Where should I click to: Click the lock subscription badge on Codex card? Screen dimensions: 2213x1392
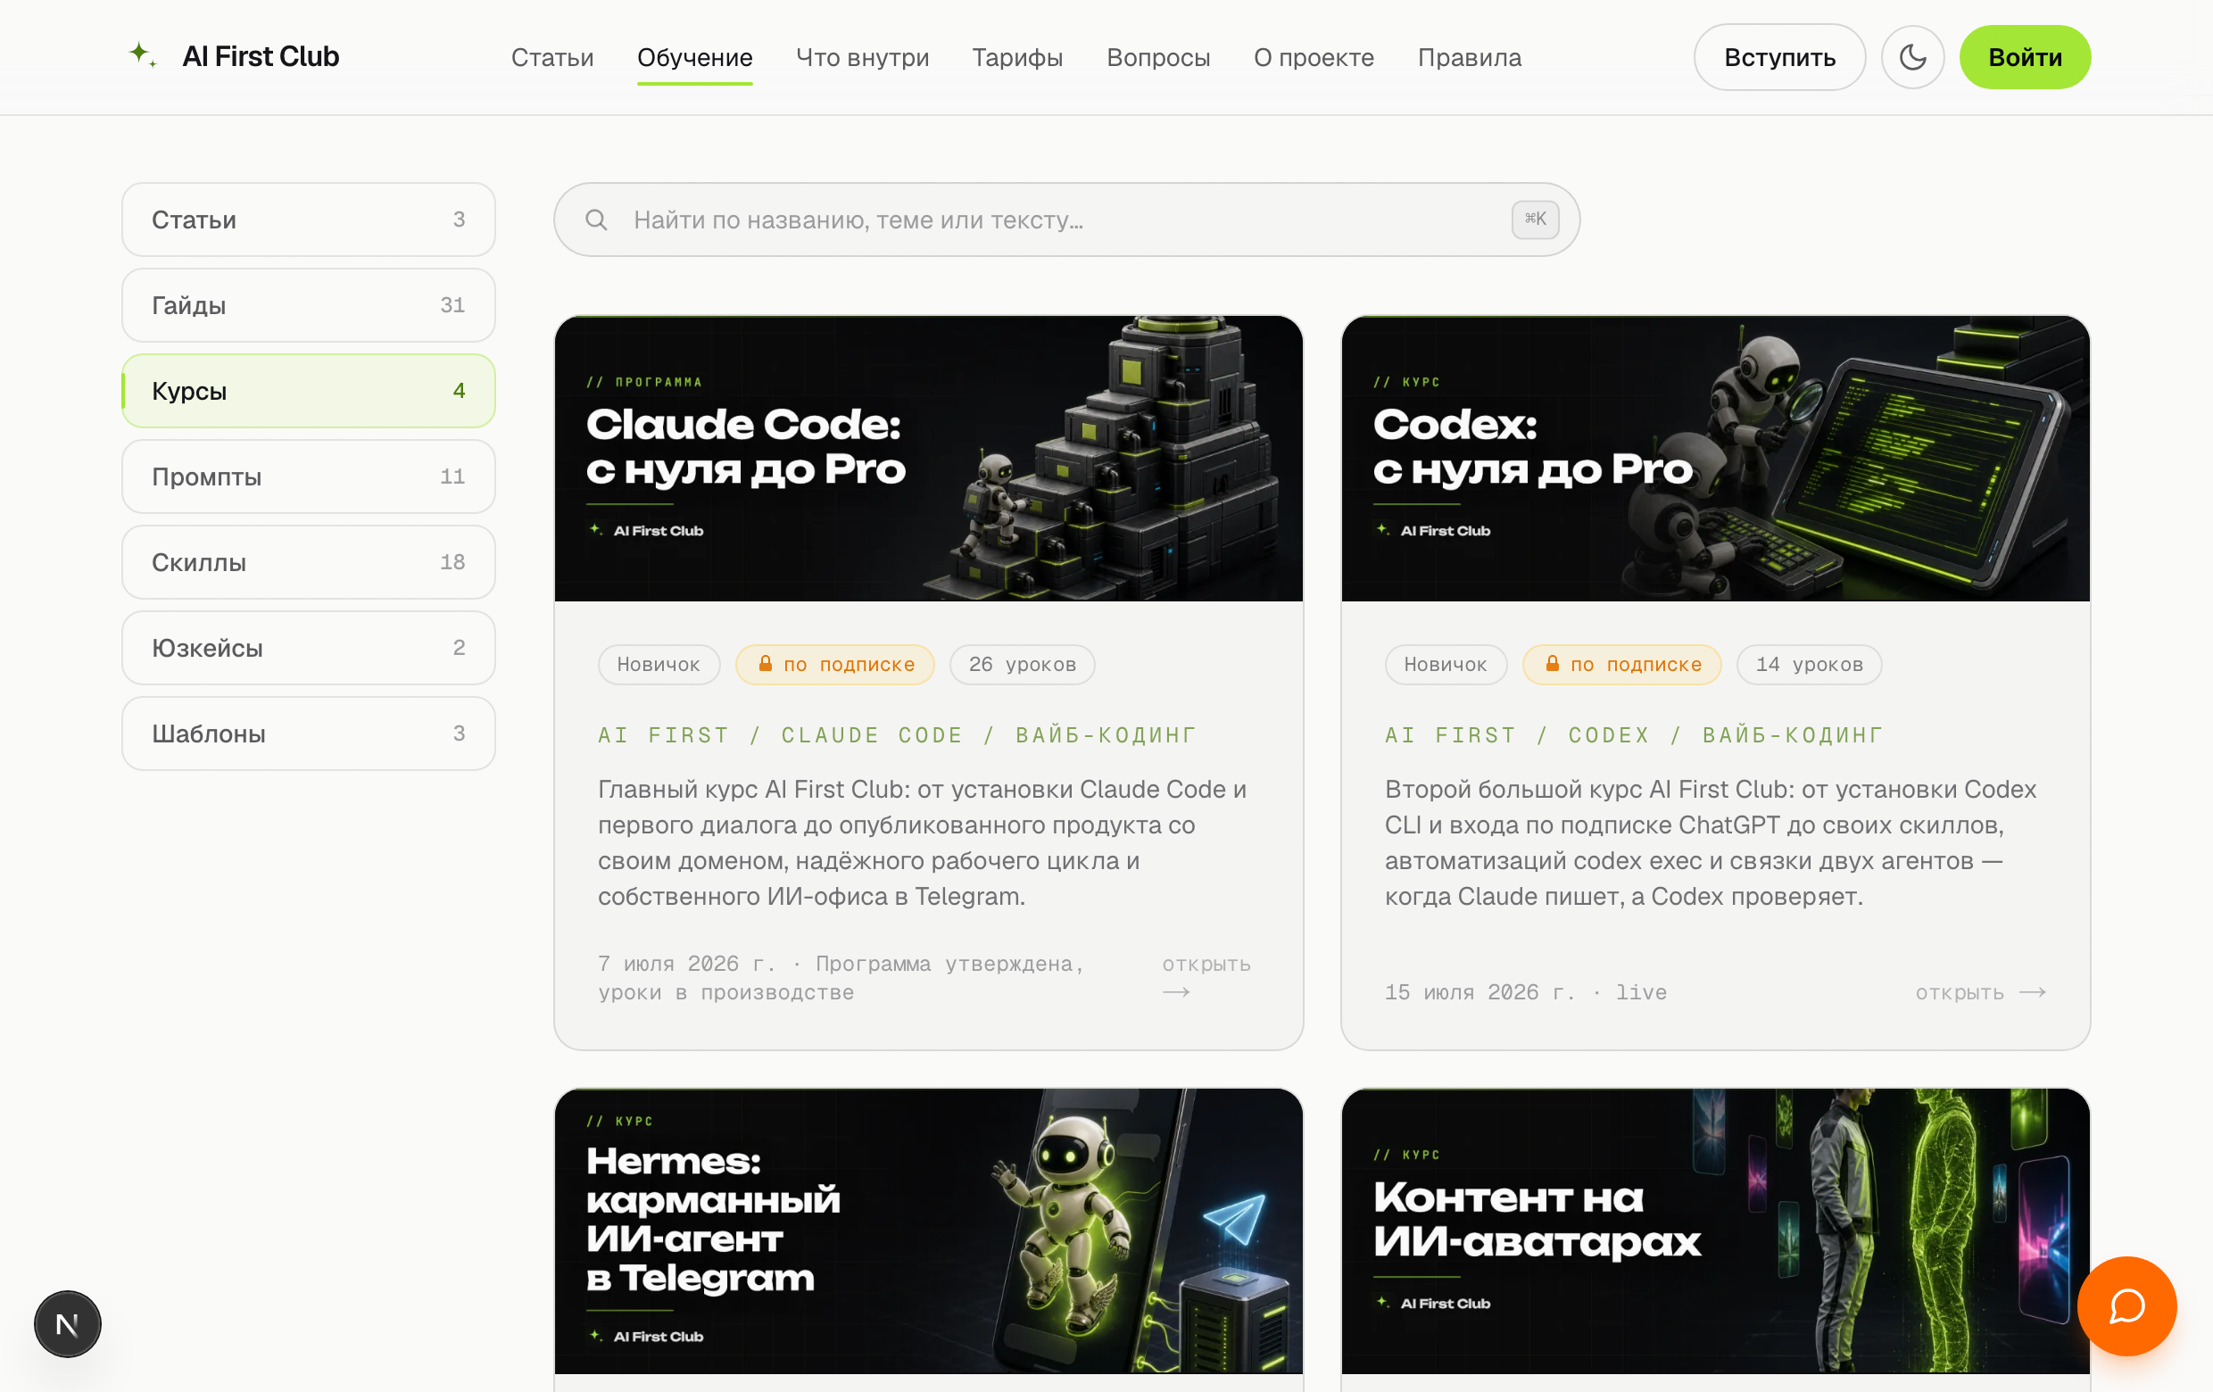[1622, 664]
